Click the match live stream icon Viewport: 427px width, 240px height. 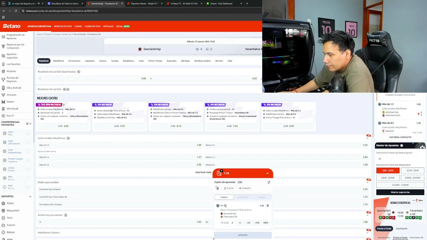coord(197,49)
